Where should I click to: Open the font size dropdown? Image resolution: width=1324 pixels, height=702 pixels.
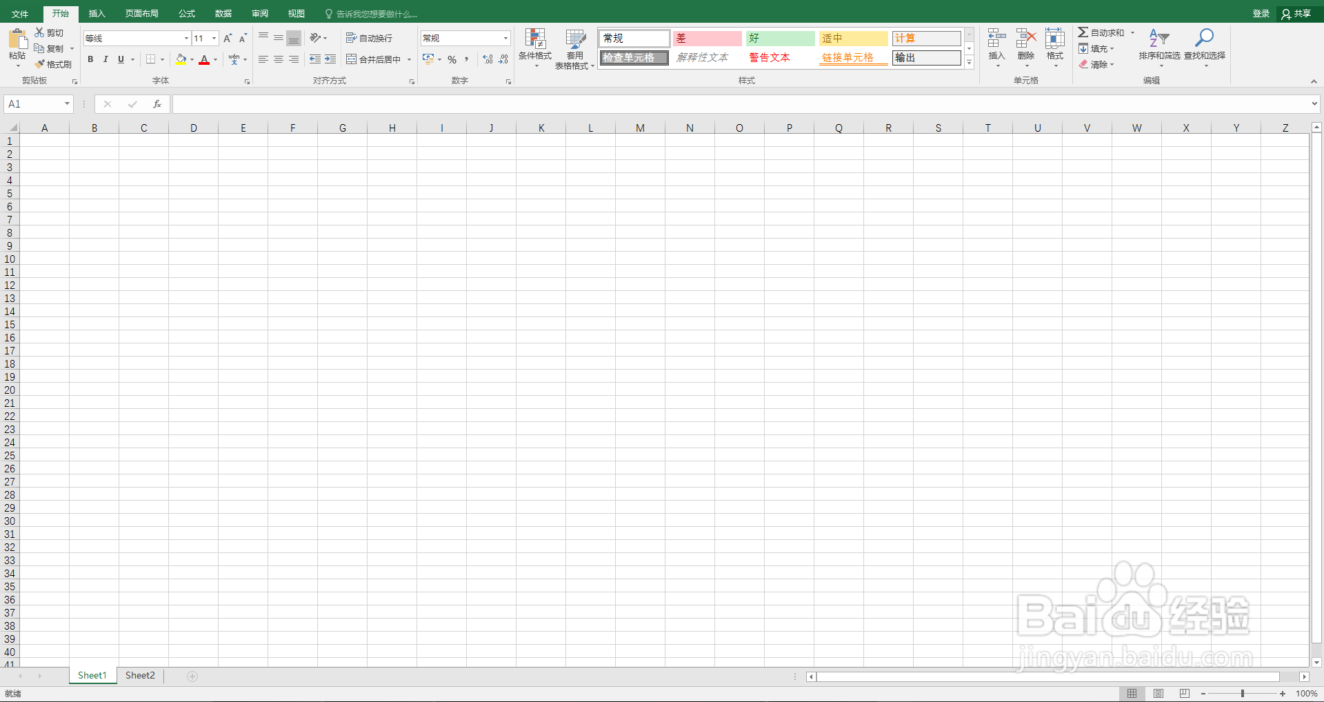pyautogui.click(x=214, y=39)
